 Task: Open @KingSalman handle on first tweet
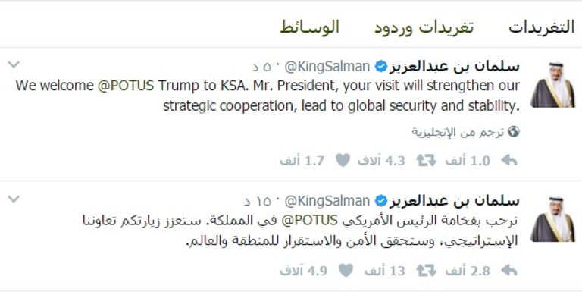point(327,67)
